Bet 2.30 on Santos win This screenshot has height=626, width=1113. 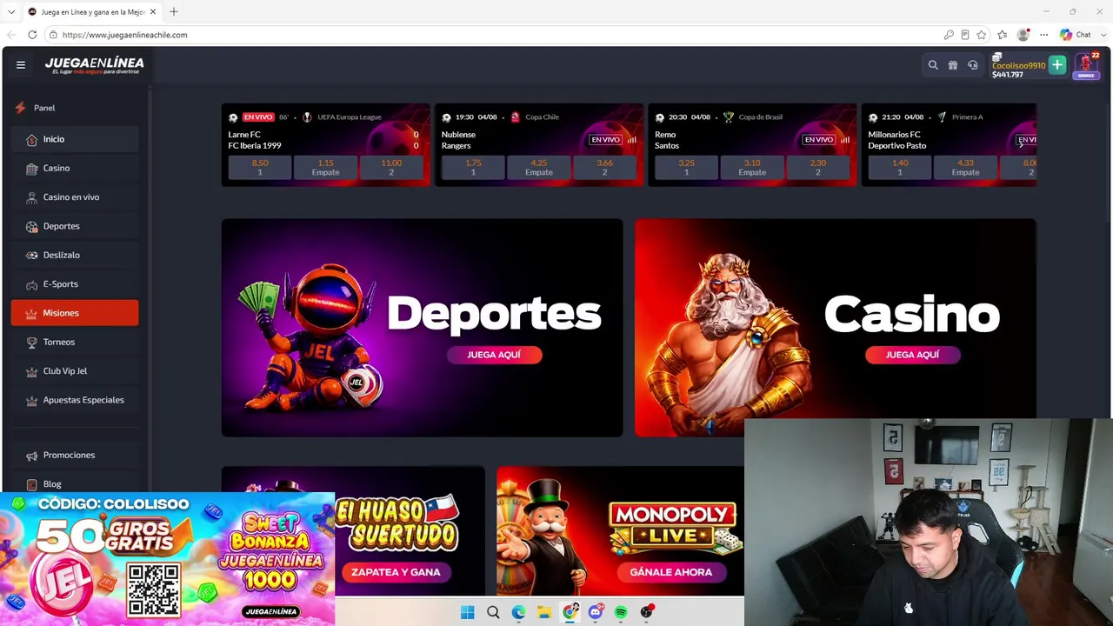[818, 168]
